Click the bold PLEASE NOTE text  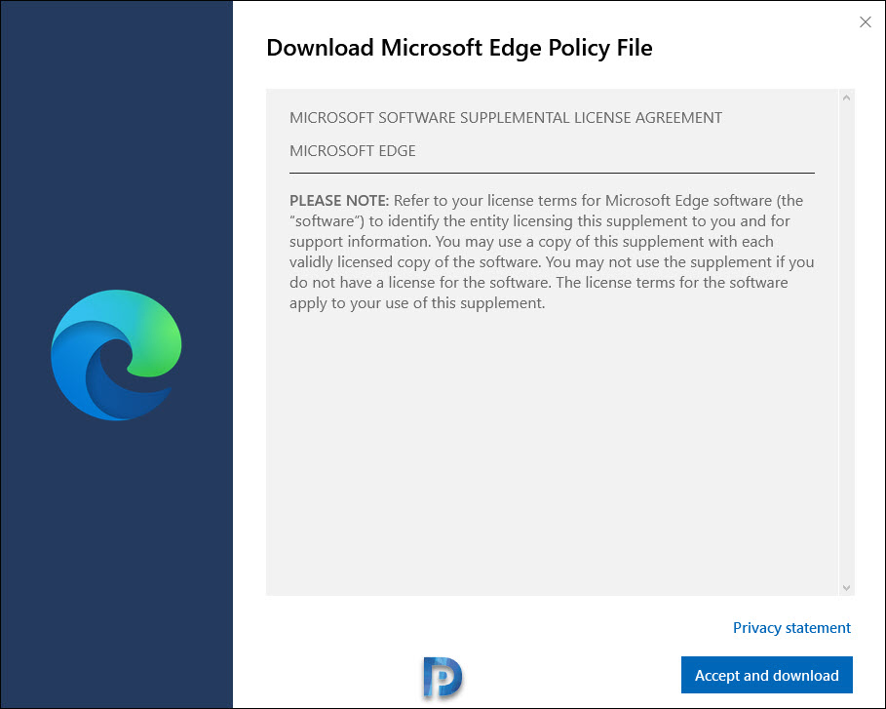[x=339, y=201]
